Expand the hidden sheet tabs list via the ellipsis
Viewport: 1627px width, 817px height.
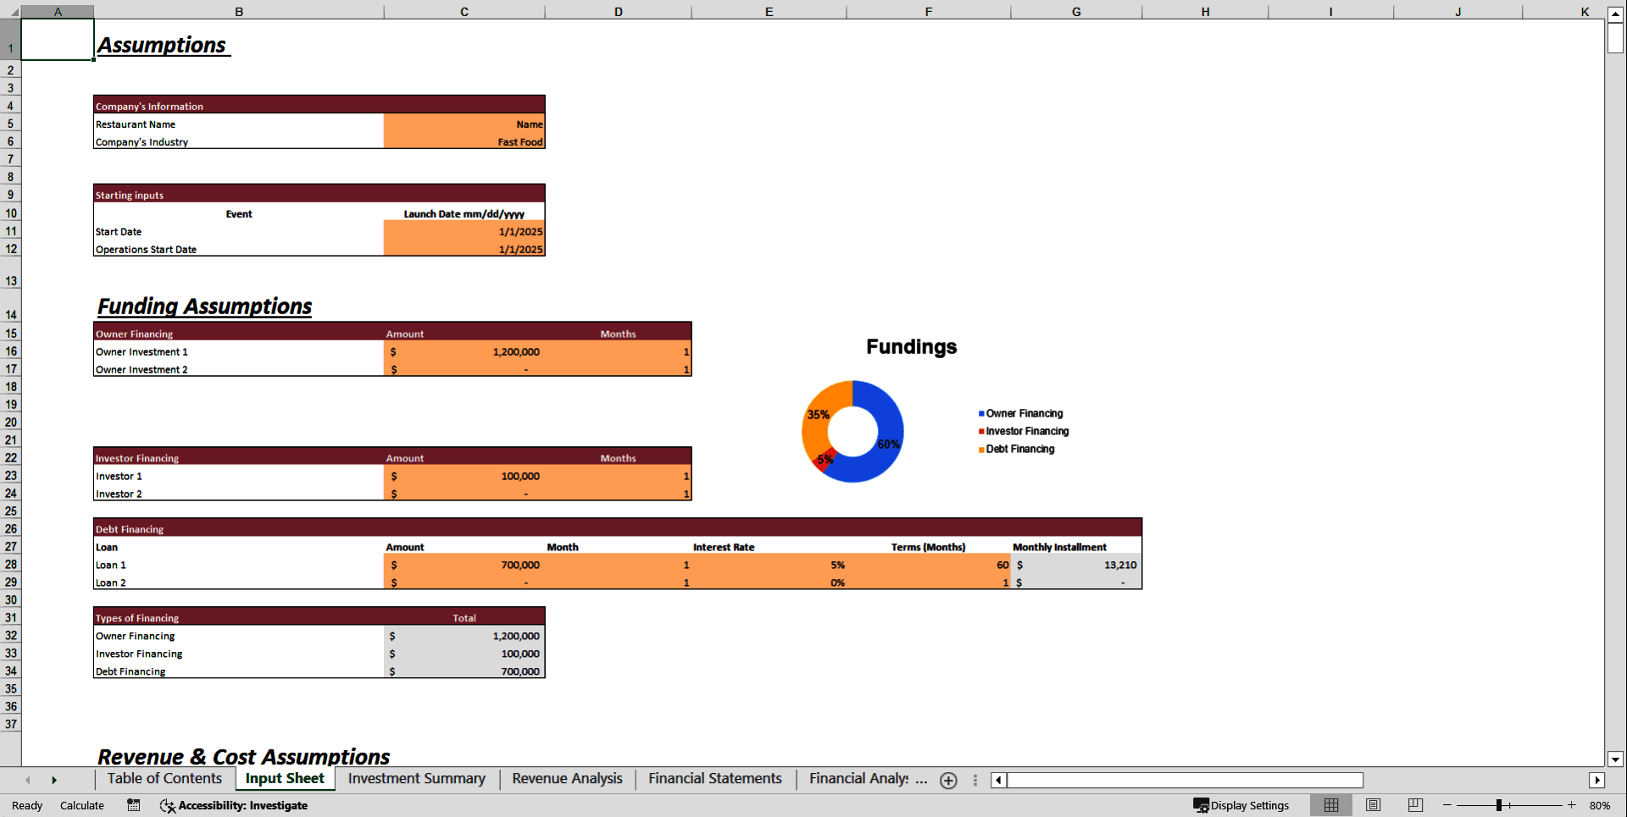coord(975,780)
